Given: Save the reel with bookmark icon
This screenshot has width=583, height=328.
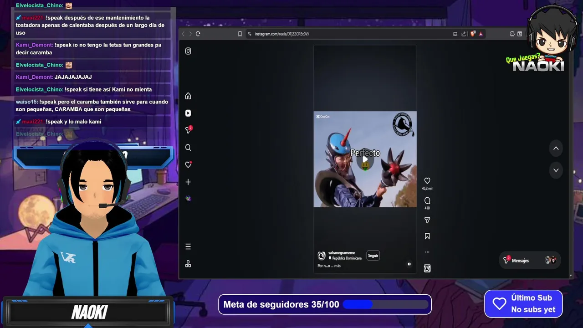Looking at the screenshot, I should click(427, 236).
